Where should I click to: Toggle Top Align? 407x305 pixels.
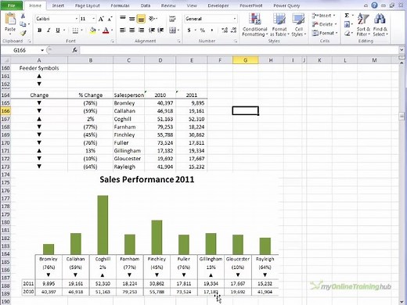[123, 18]
